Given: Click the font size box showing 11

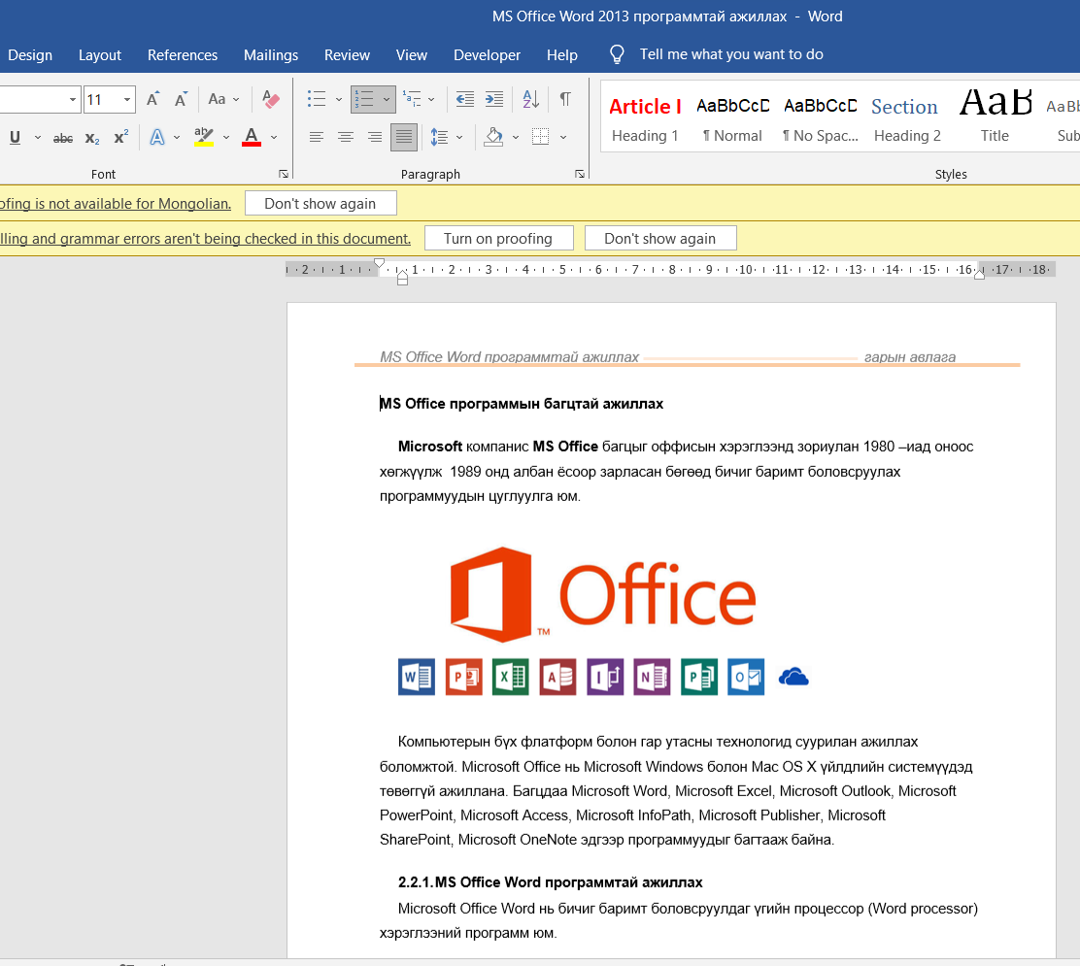Looking at the screenshot, I should (102, 100).
